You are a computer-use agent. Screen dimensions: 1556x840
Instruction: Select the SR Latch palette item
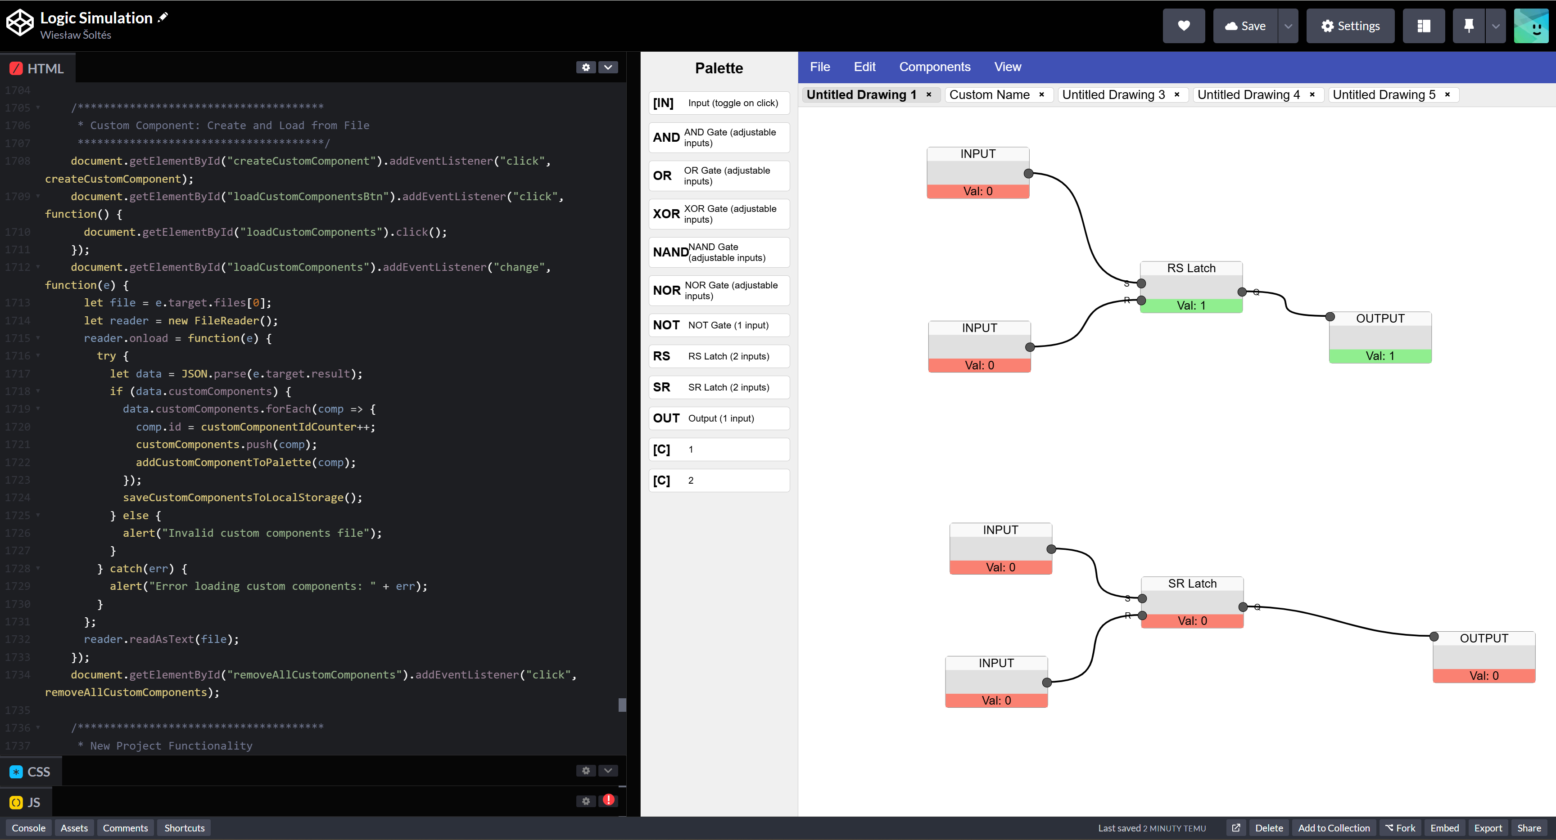(x=719, y=387)
